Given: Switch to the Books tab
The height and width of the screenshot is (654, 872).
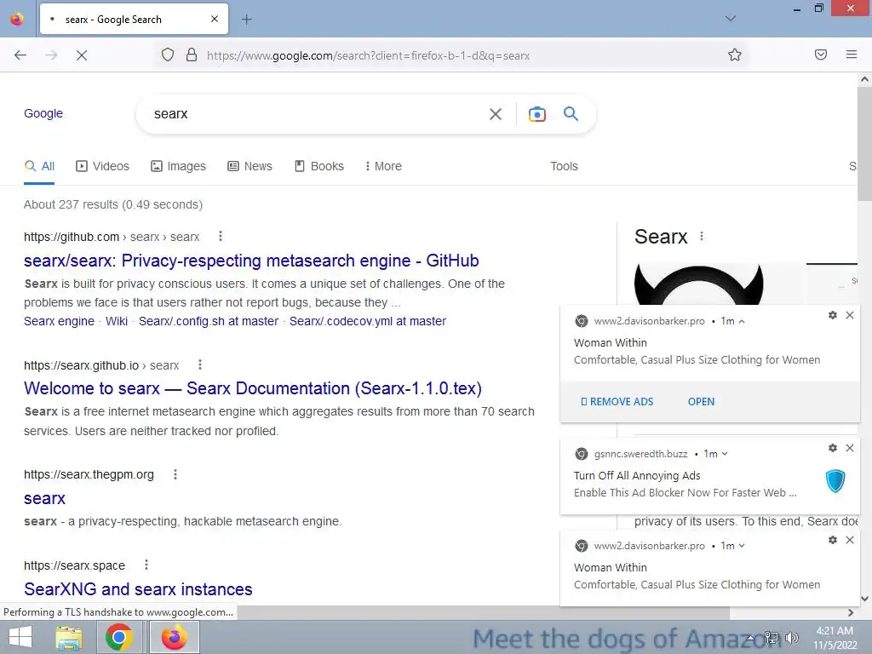Looking at the screenshot, I should tap(318, 166).
